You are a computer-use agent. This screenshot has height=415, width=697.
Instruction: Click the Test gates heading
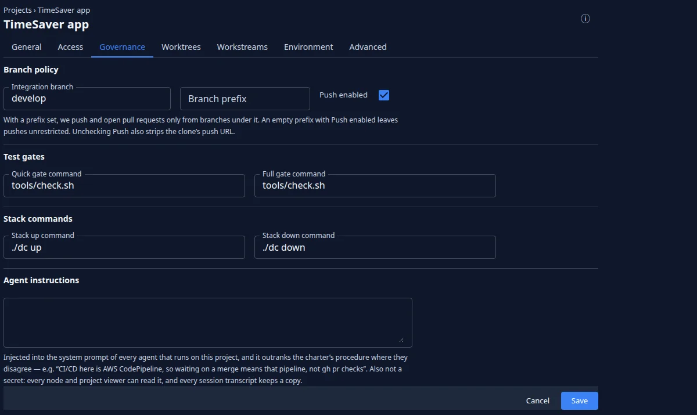pos(24,157)
